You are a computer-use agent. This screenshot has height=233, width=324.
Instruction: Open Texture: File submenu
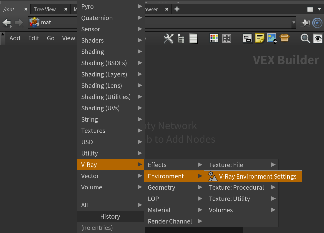click(x=241, y=165)
